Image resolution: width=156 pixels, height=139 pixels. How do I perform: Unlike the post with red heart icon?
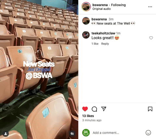coord(85,109)
